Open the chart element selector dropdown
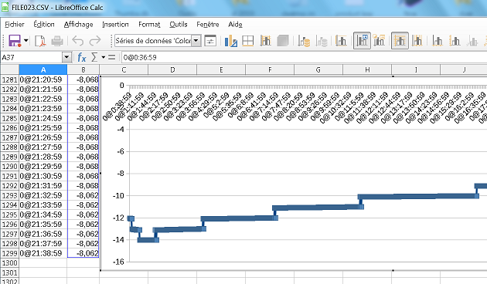This screenshot has width=487, height=284. click(x=196, y=41)
